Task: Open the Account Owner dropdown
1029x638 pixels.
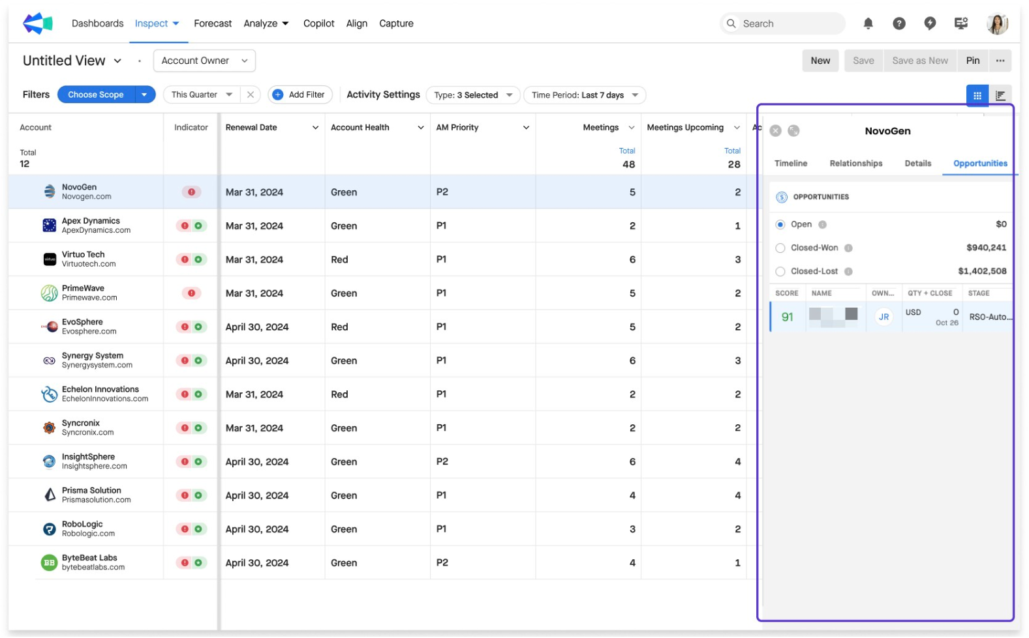Action: [204, 61]
